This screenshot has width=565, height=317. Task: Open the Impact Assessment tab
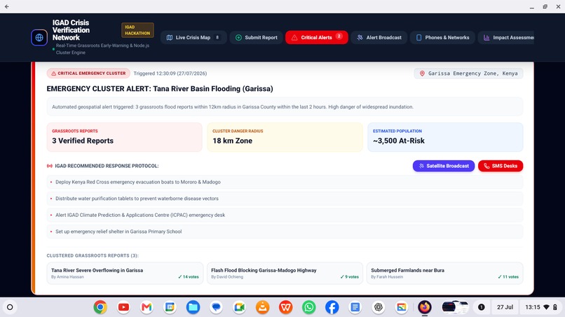(506, 37)
